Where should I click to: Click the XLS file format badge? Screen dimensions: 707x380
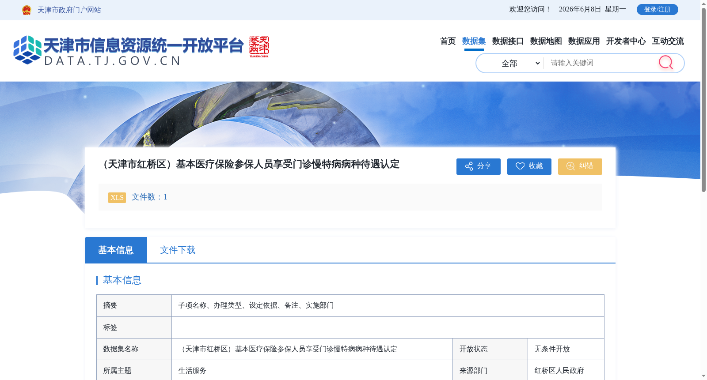(117, 197)
